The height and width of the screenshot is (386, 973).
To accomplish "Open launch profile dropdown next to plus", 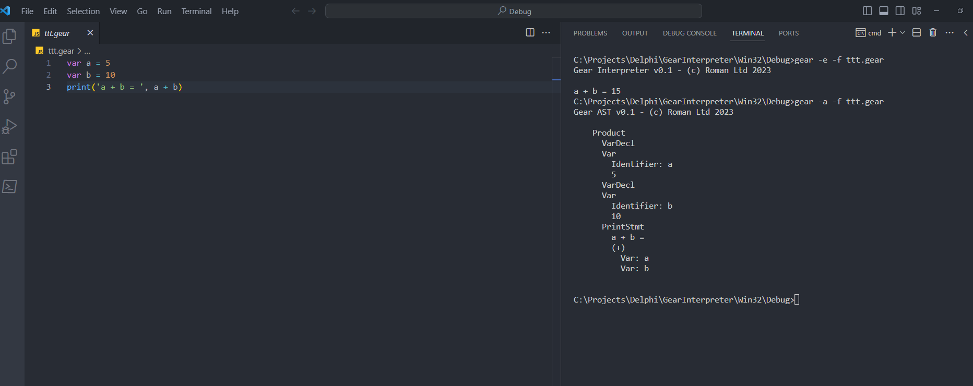I will (903, 33).
